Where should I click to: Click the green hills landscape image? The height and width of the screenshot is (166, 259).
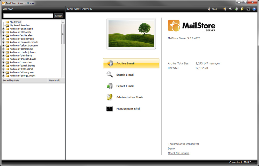[x=131, y=34]
